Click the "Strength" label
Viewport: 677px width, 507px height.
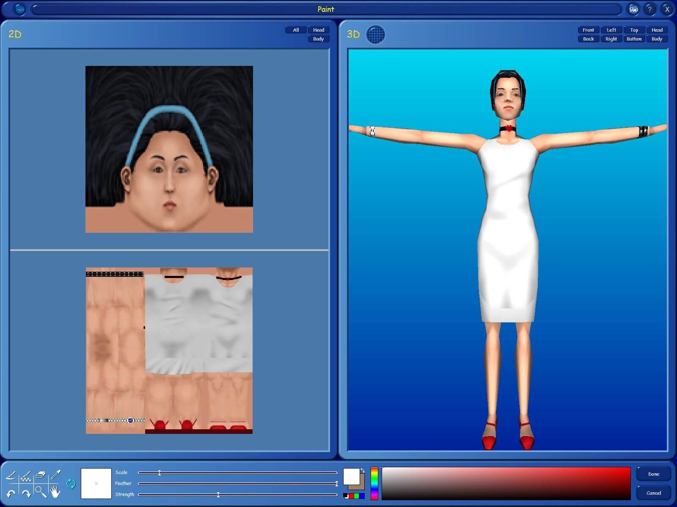click(125, 494)
